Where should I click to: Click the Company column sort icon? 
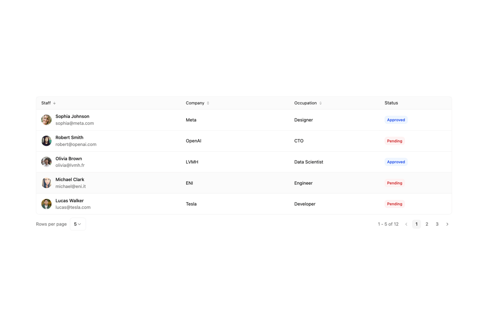(208, 103)
